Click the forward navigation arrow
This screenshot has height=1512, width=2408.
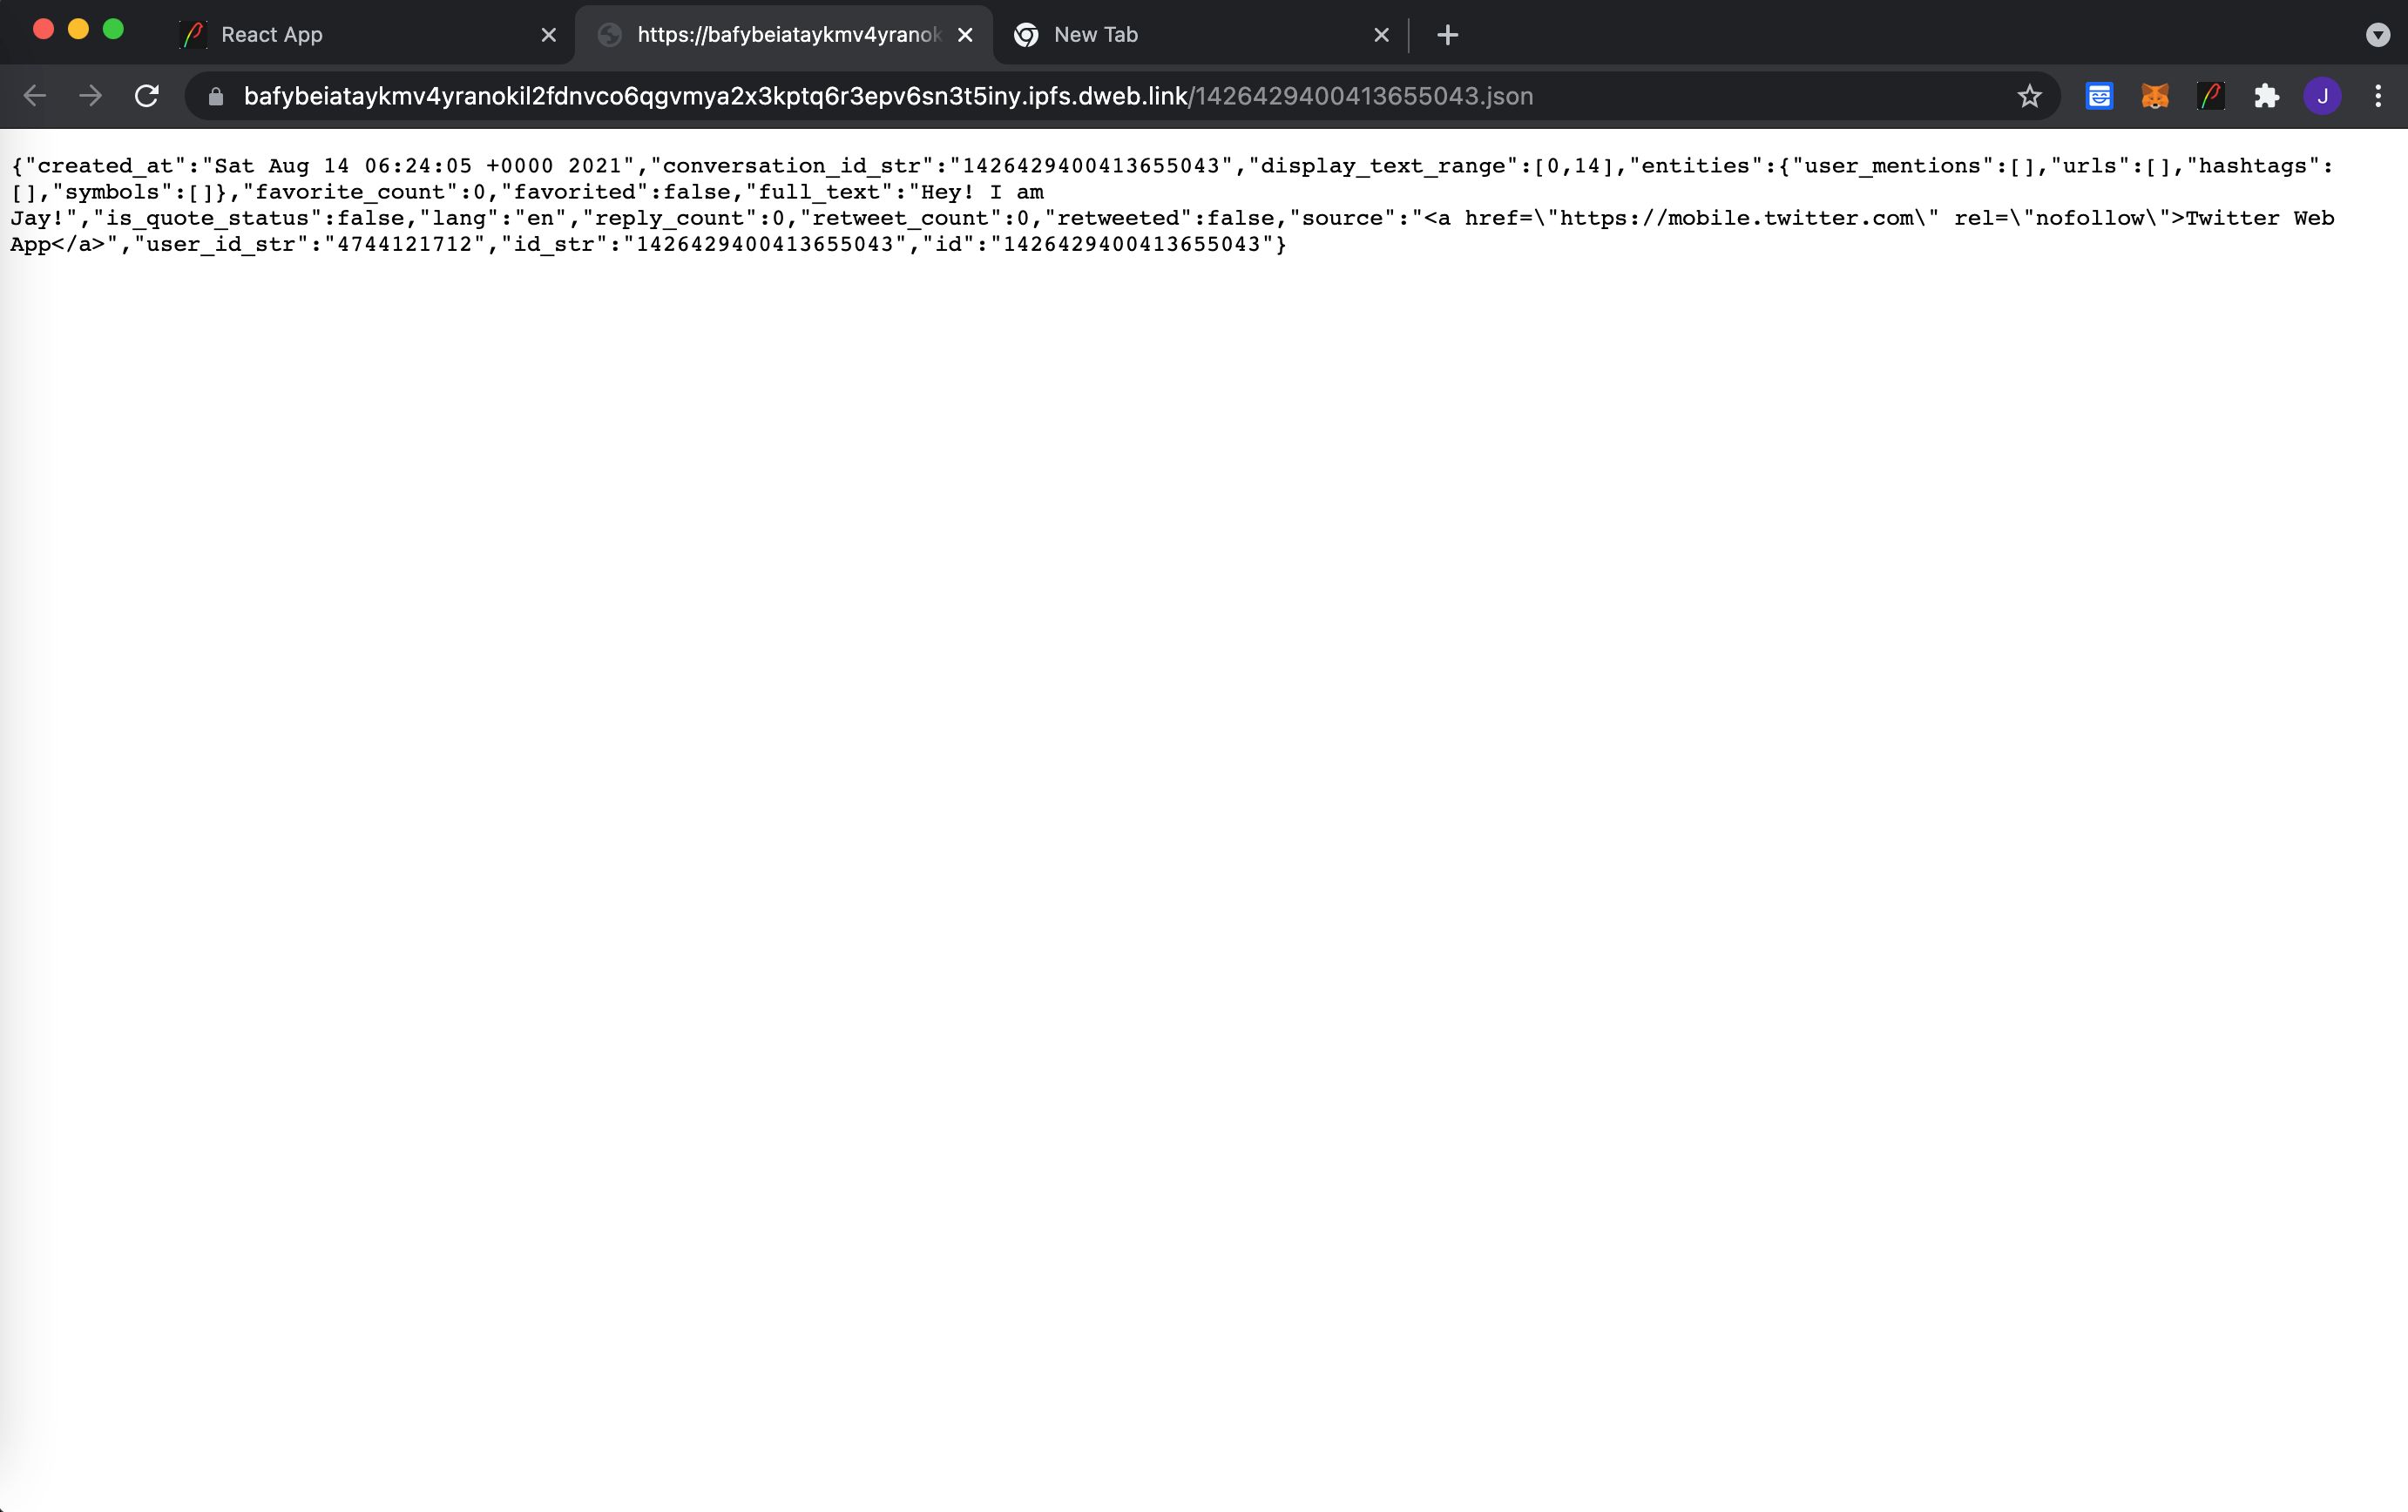(x=89, y=94)
